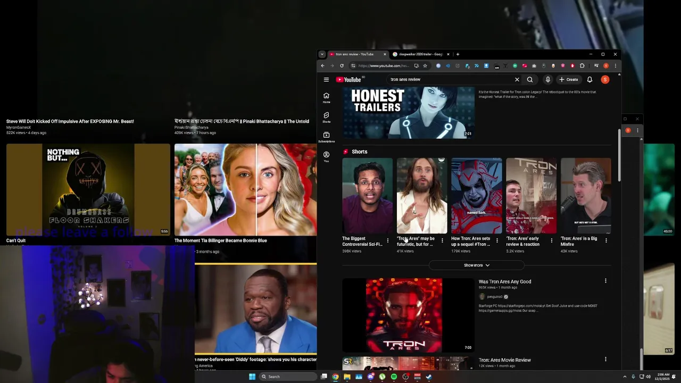This screenshot has width=681, height=383.
Task: Open 'Steve Will DoIt Kicked Off Impulsive' in background window
Action: coord(70,121)
